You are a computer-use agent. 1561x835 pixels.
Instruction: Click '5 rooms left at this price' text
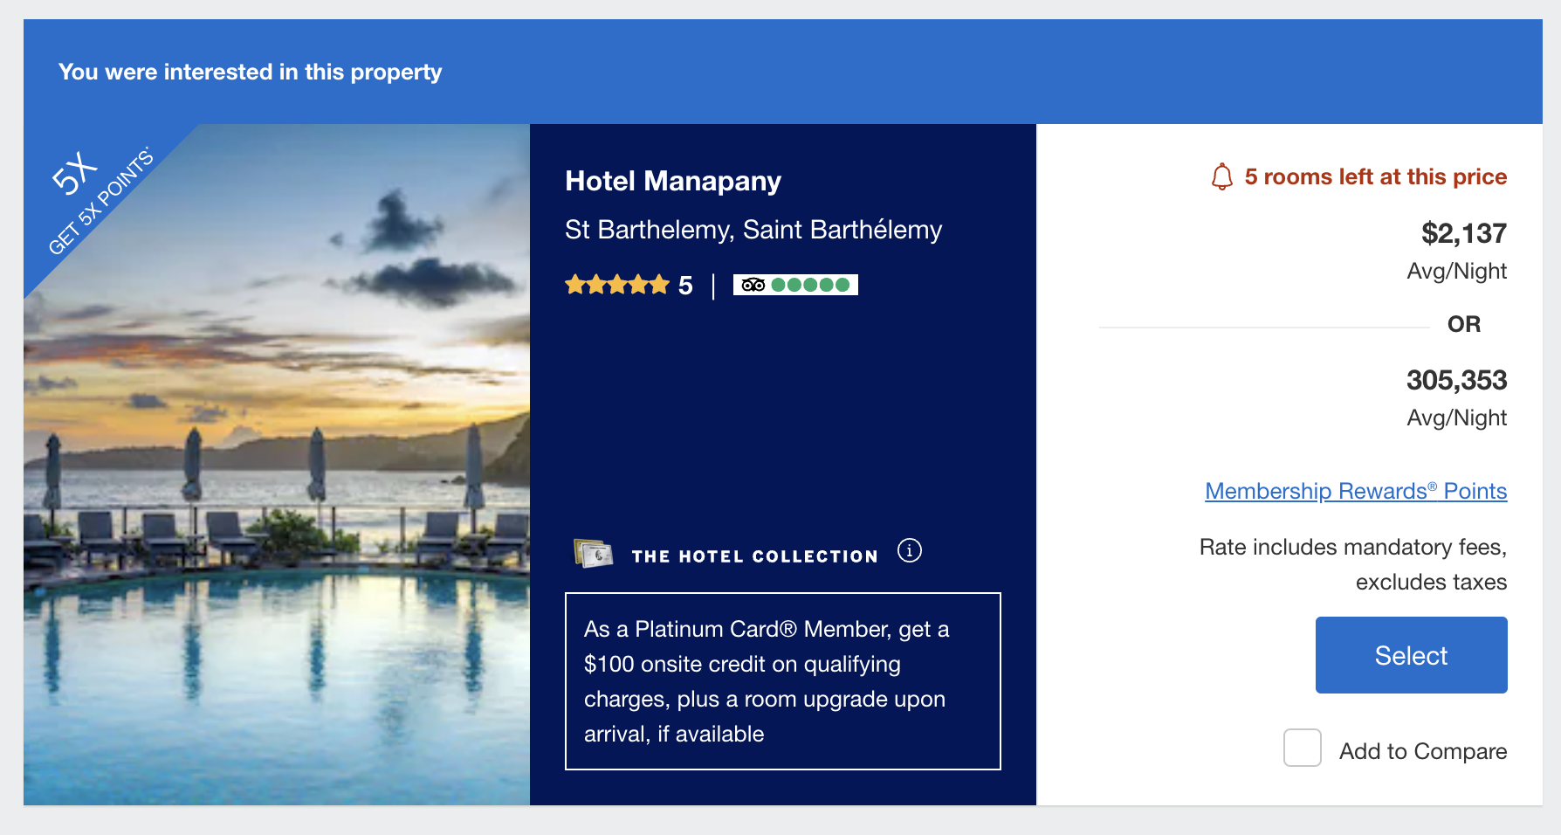tap(1376, 176)
